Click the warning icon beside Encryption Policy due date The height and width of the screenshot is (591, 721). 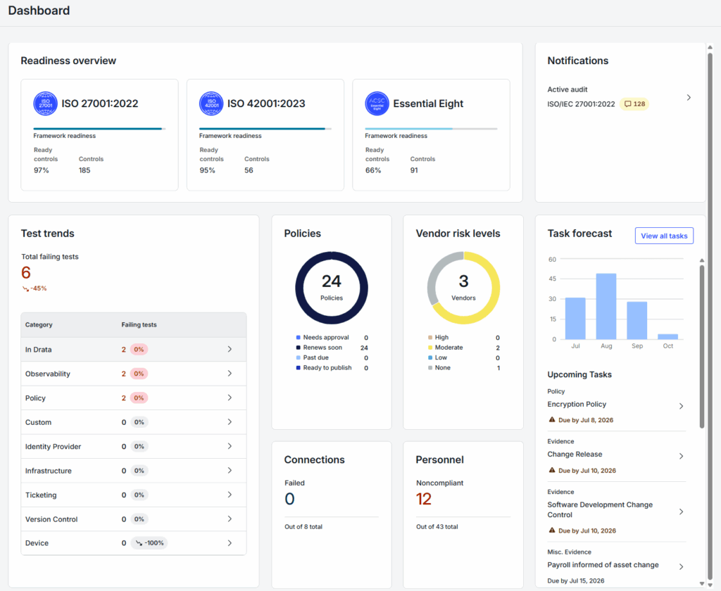pos(552,419)
